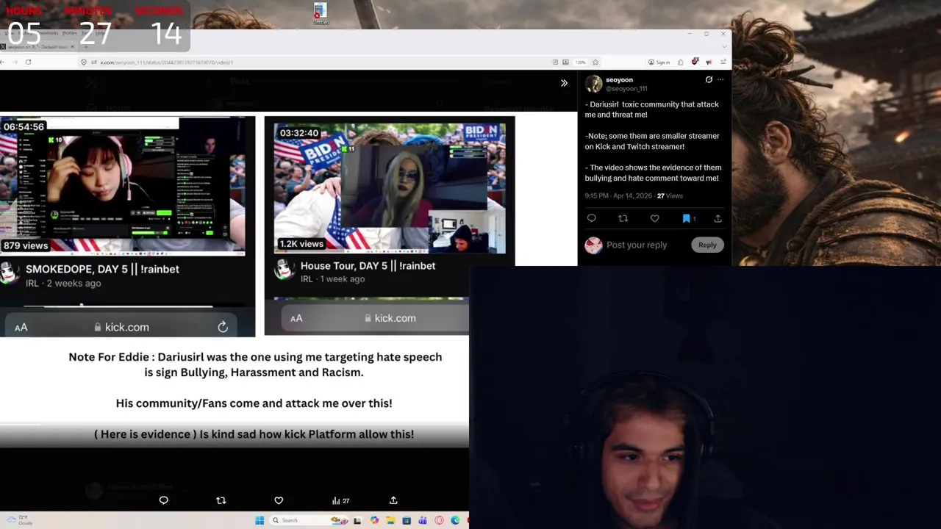
Task: Click the taskbar Search box
Action: [x=309, y=520]
